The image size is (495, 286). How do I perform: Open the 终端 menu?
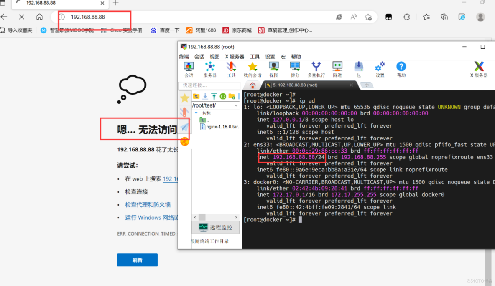coord(184,57)
